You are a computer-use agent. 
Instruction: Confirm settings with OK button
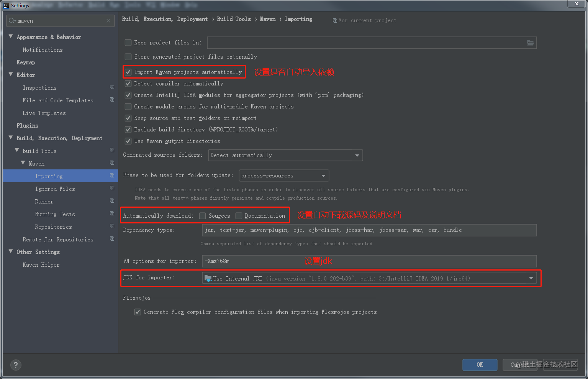coord(480,365)
